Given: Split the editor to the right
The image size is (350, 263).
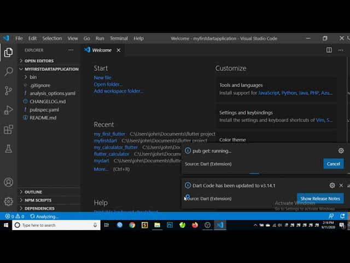Looking at the screenshot, I should pyautogui.click(x=329, y=50).
